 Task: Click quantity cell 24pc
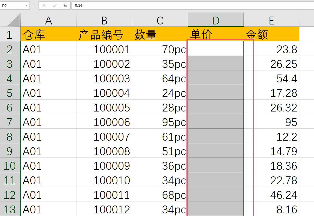(160, 93)
